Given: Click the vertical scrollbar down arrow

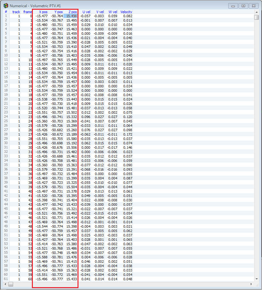Looking at the screenshot, I should tap(257, 279).
